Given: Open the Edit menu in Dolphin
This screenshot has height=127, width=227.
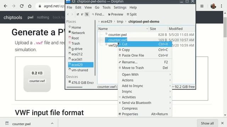Looking at the screenshot, I should coord(78,7).
